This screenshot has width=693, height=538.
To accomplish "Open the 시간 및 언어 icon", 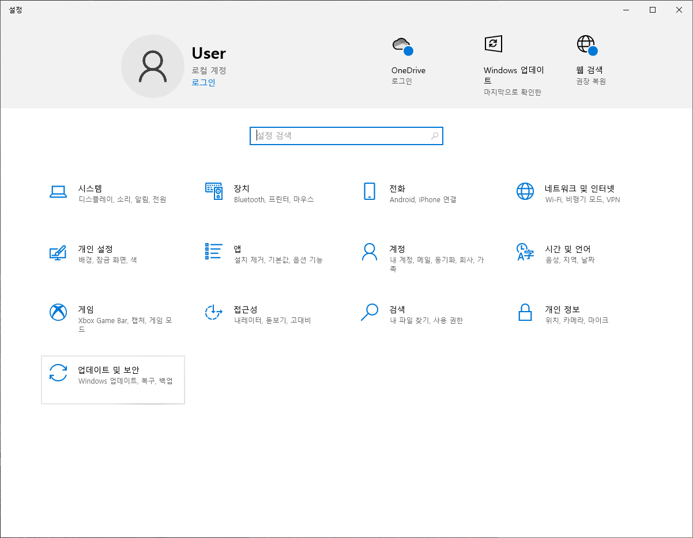I will coord(525,252).
